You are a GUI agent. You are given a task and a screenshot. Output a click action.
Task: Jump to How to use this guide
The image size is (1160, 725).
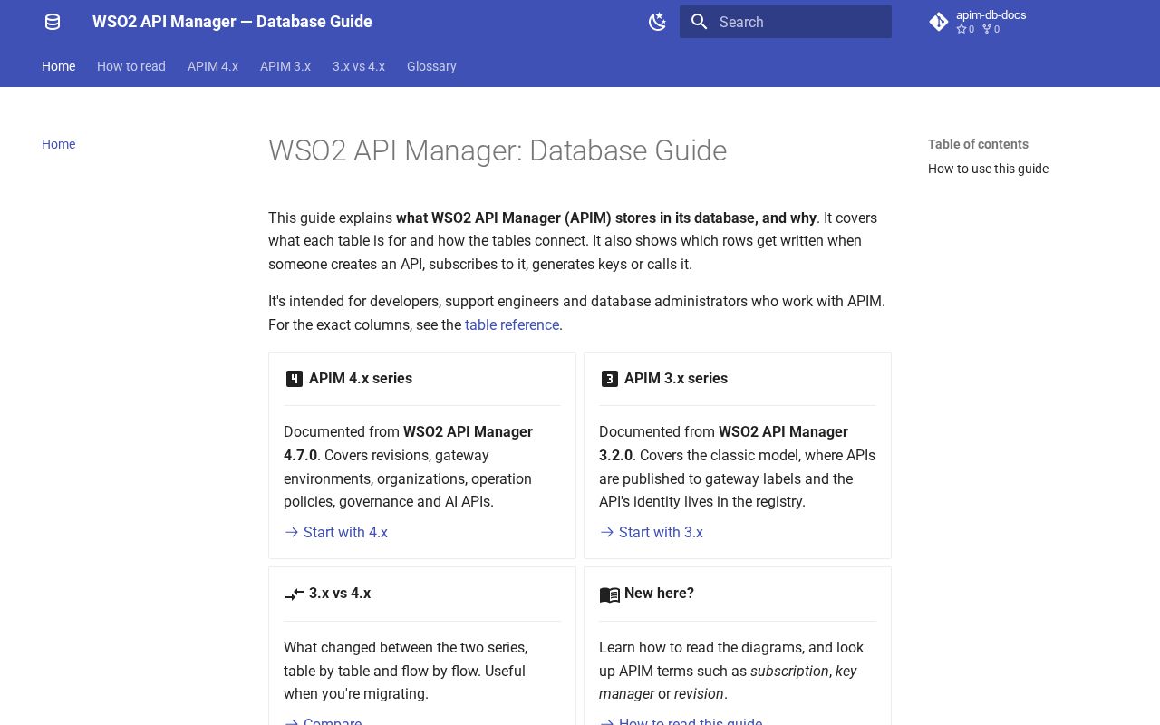(988, 169)
